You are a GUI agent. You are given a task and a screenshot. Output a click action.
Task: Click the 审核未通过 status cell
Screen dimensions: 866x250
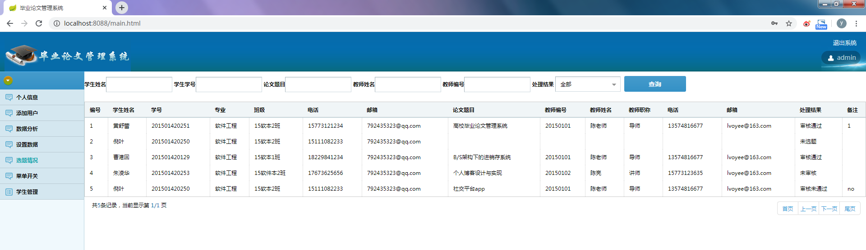pyautogui.click(x=814, y=189)
